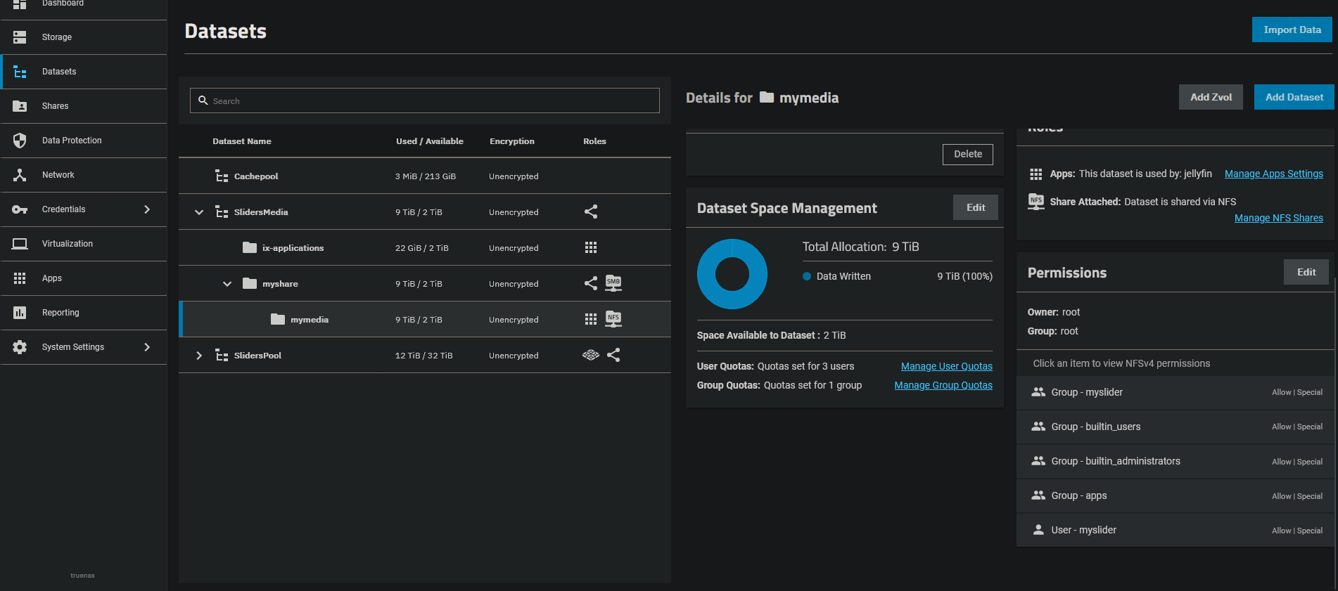Open the Virtualization sidebar item
Image resolution: width=1338 pixels, height=591 pixels.
tap(67, 244)
